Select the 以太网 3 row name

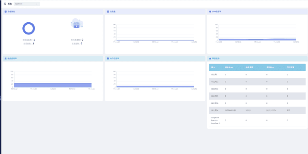tap(215, 89)
